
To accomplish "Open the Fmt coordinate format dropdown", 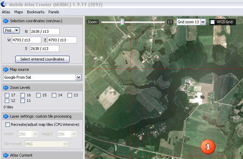I will click(x=12, y=30).
